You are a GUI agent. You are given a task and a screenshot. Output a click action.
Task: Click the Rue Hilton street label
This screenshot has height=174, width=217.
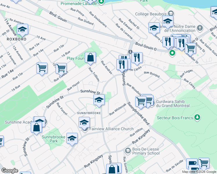[x=136, y=132]
